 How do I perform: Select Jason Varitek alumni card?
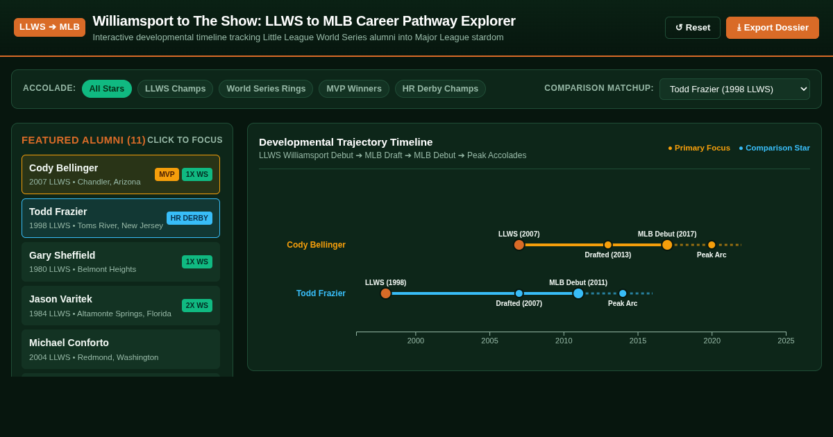coord(121,305)
